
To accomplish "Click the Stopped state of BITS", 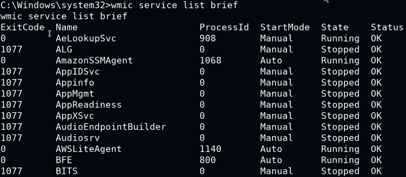I will click(340, 171).
